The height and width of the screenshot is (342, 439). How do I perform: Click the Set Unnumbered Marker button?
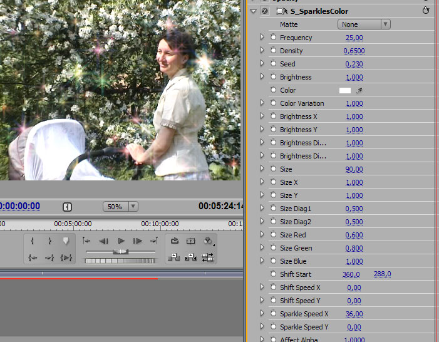[66, 241]
